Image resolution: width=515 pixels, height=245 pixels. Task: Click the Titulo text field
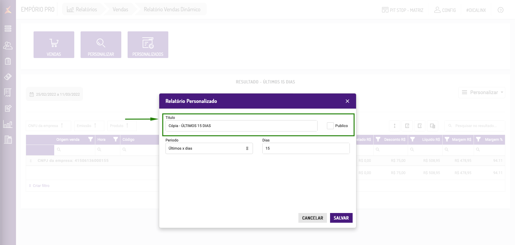tap(241, 126)
